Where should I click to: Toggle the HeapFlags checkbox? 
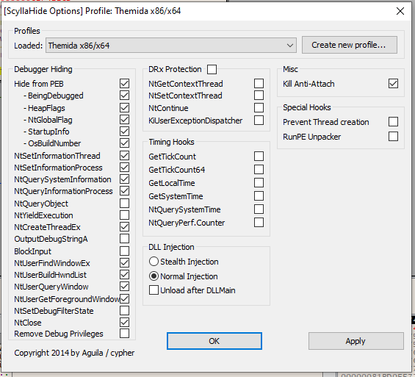point(124,108)
